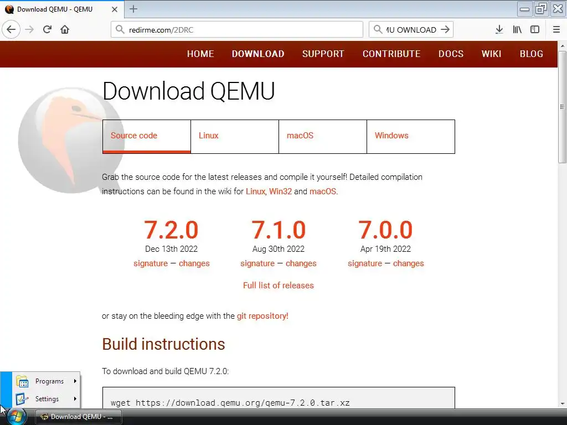Click the scrollbar up arrow
The height and width of the screenshot is (425, 567).
click(x=562, y=46)
